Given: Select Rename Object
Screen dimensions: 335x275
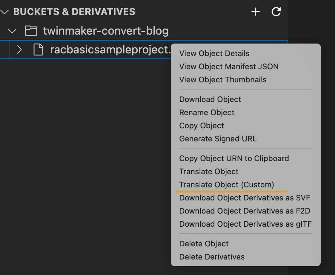Looking at the screenshot, I should pos(207,112).
